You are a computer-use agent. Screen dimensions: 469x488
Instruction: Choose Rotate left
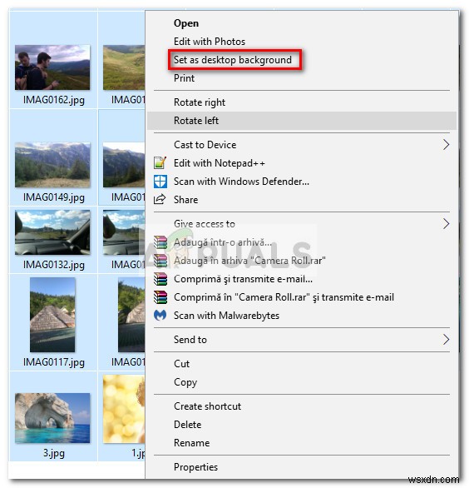(x=196, y=121)
